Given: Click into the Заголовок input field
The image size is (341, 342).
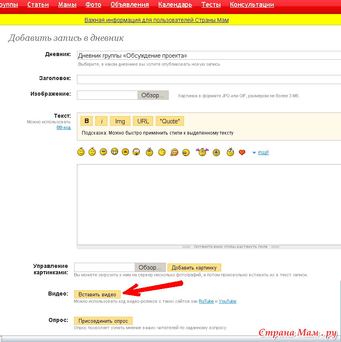Looking at the screenshot, I should [x=208, y=79].
